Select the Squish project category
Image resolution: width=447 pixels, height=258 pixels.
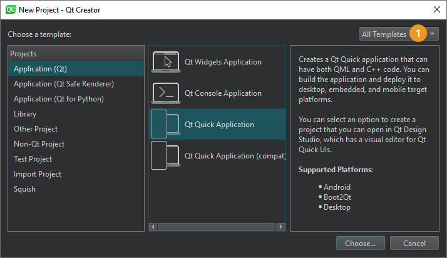[x=24, y=189]
